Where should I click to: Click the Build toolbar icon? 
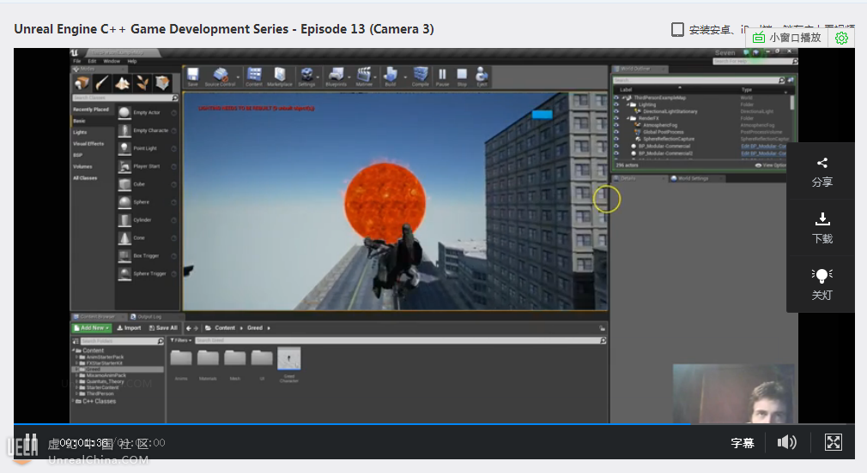pyautogui.click(x=391, y=76)
